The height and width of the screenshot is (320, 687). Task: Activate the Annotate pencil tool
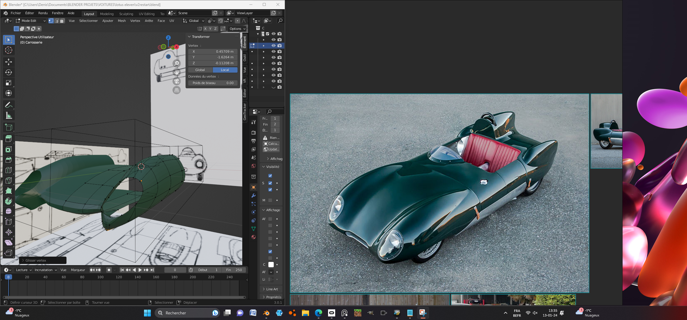point(9,105)
